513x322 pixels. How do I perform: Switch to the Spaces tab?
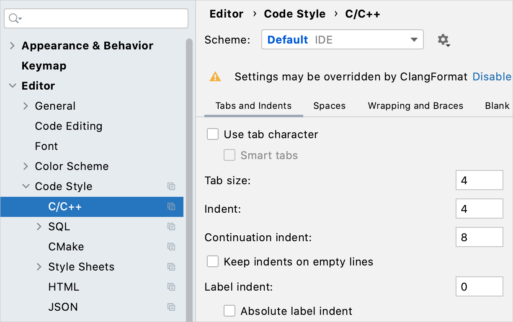point(329,106)
